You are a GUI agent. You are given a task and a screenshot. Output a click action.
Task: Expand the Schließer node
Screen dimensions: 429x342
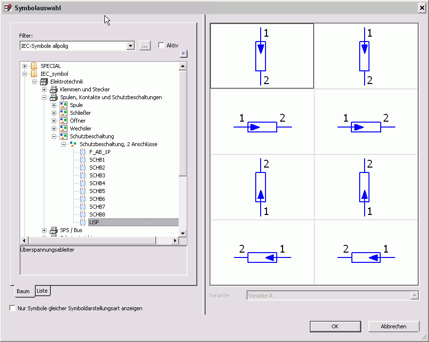point(54,113)
